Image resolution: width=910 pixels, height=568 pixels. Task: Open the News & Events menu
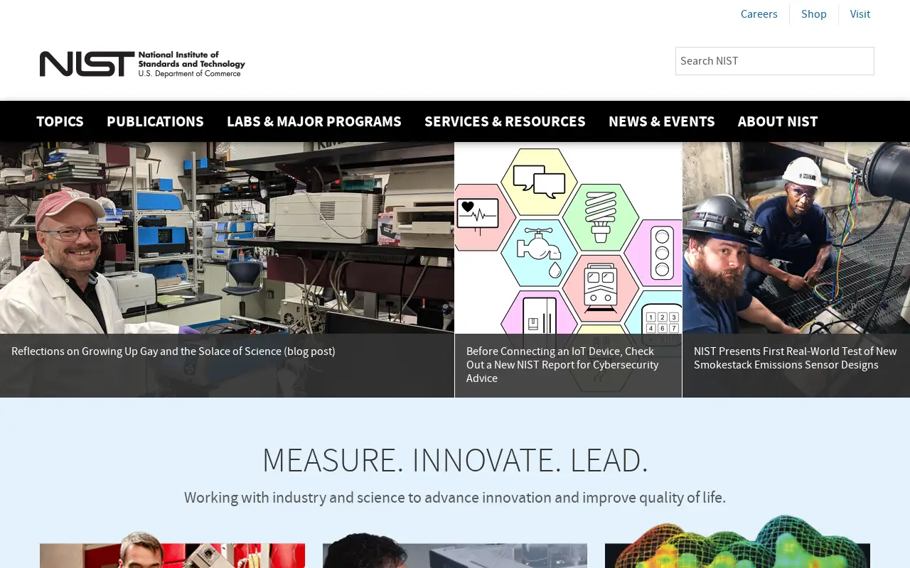pyautogui.click(x=662, y=121)
